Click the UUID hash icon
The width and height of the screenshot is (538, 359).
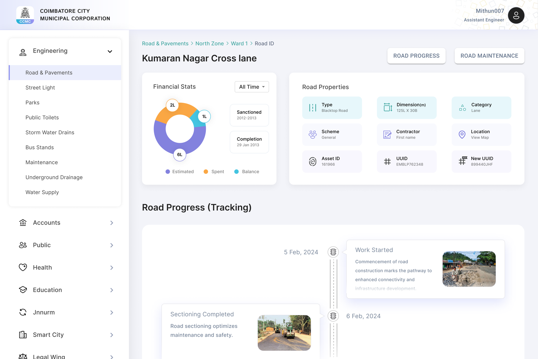pos(387,162)
